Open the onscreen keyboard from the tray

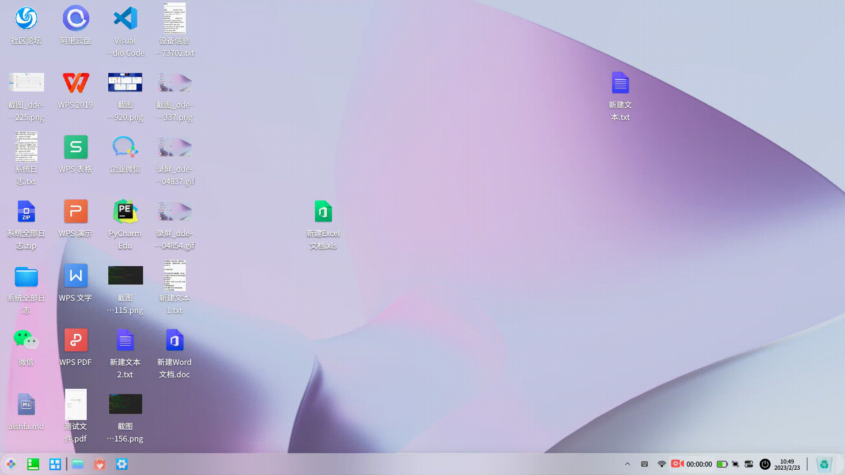click(x=644, y=464)
